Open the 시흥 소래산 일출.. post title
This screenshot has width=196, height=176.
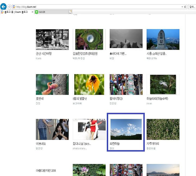click(x=157, y=54)
